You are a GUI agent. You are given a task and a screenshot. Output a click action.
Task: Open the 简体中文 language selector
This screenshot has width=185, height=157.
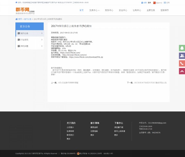(159, 3)
